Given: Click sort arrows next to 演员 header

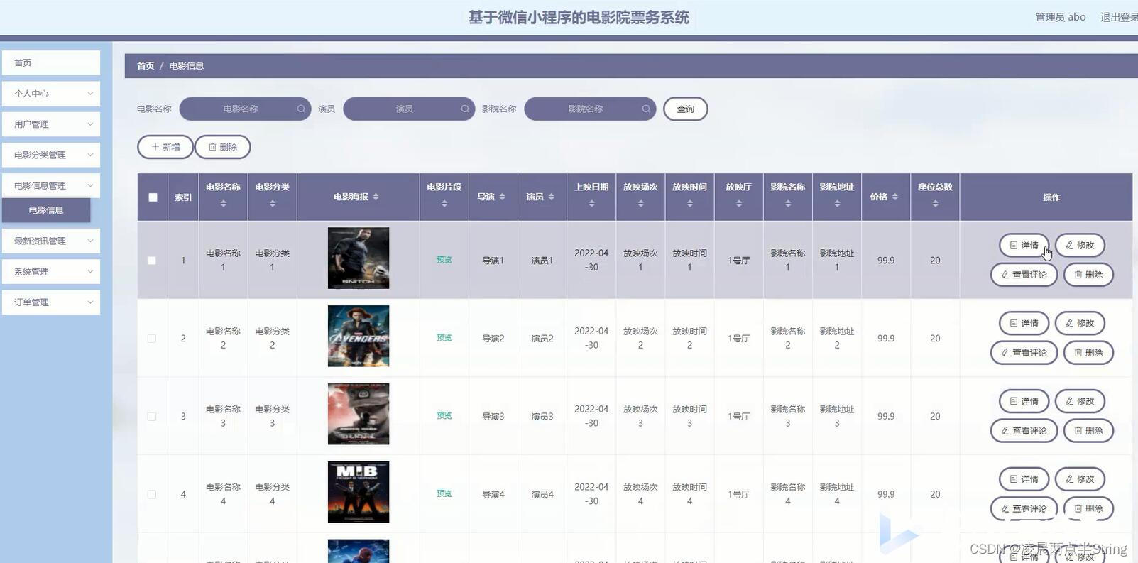Looking at the screenshot, I should [551, 197].
